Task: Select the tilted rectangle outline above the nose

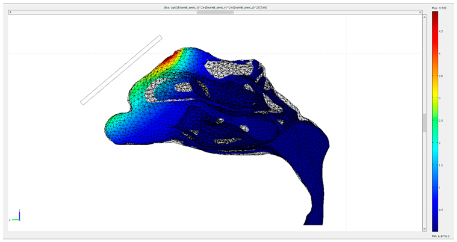Action: [x=122, y=70]
